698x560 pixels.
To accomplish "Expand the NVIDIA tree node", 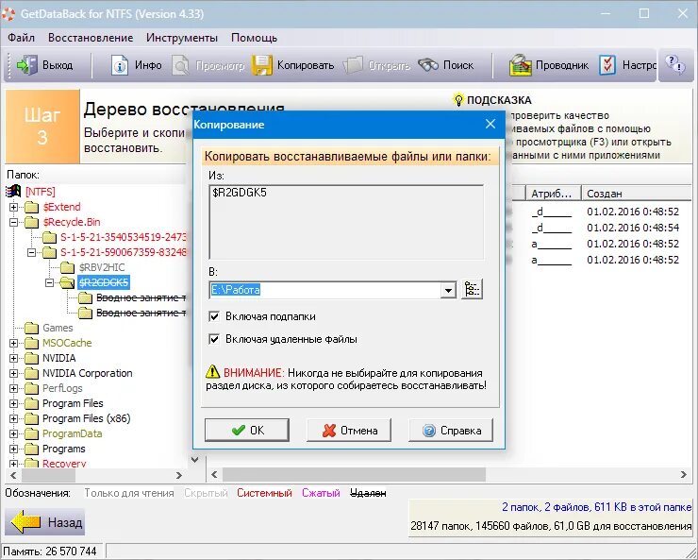I will (14, 358).
